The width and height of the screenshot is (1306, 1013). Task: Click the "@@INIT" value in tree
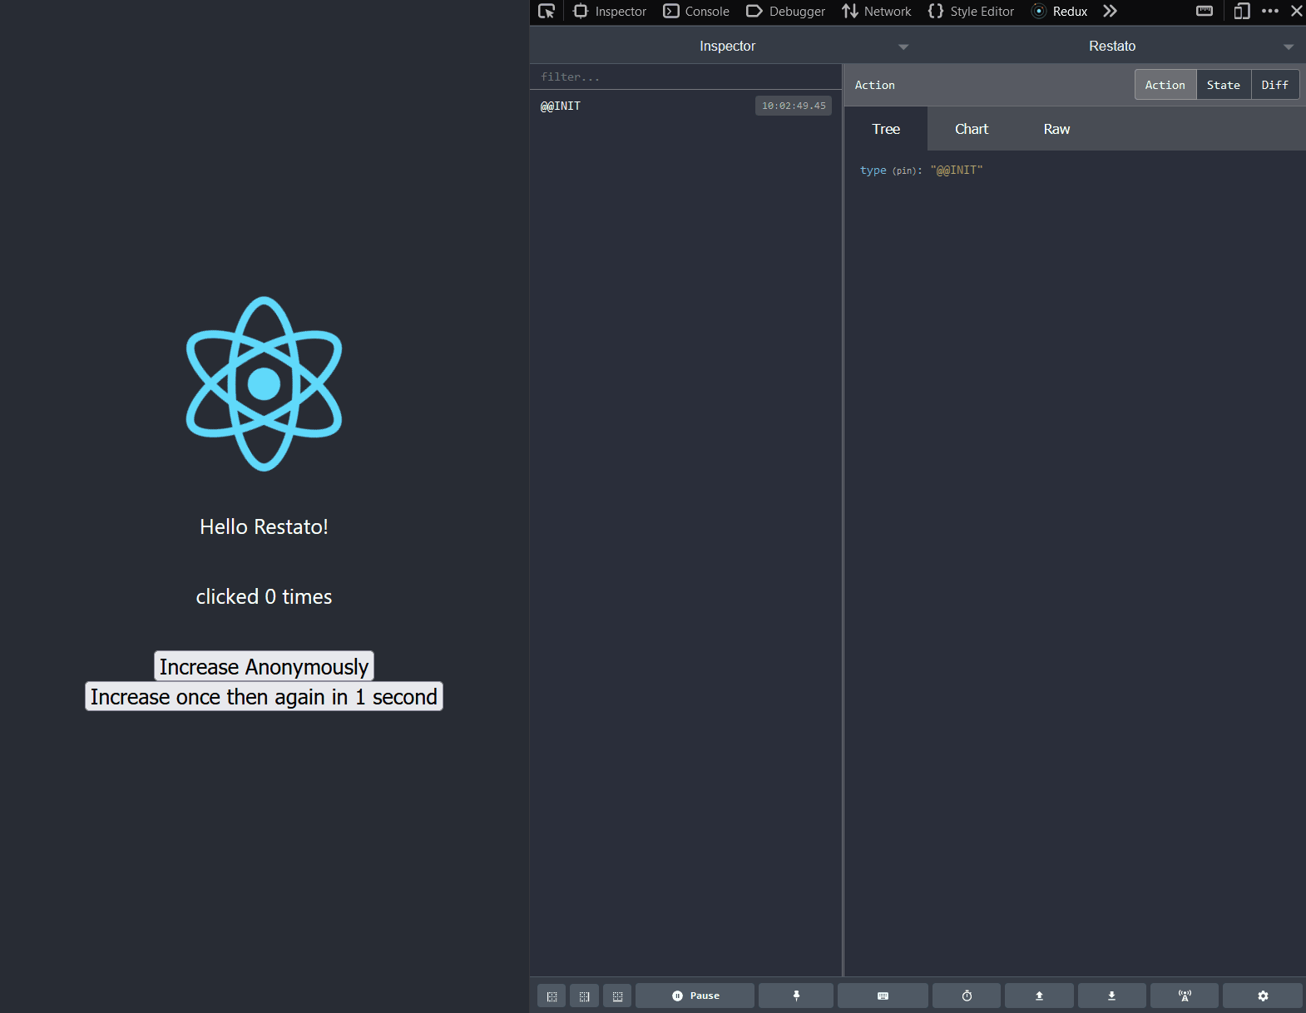957,170
